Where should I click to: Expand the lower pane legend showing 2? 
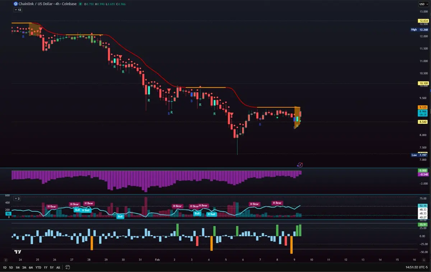coord(18,198)
